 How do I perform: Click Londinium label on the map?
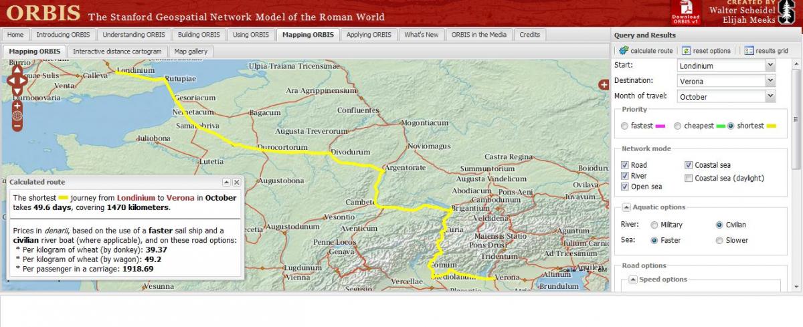(135, 70)
